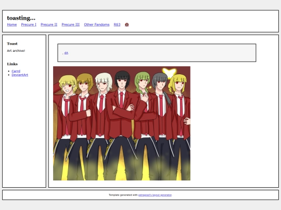Viewport: 281px width, 210px height.
Task: Click the 'toasting...' site title
Action: point(21,18)
